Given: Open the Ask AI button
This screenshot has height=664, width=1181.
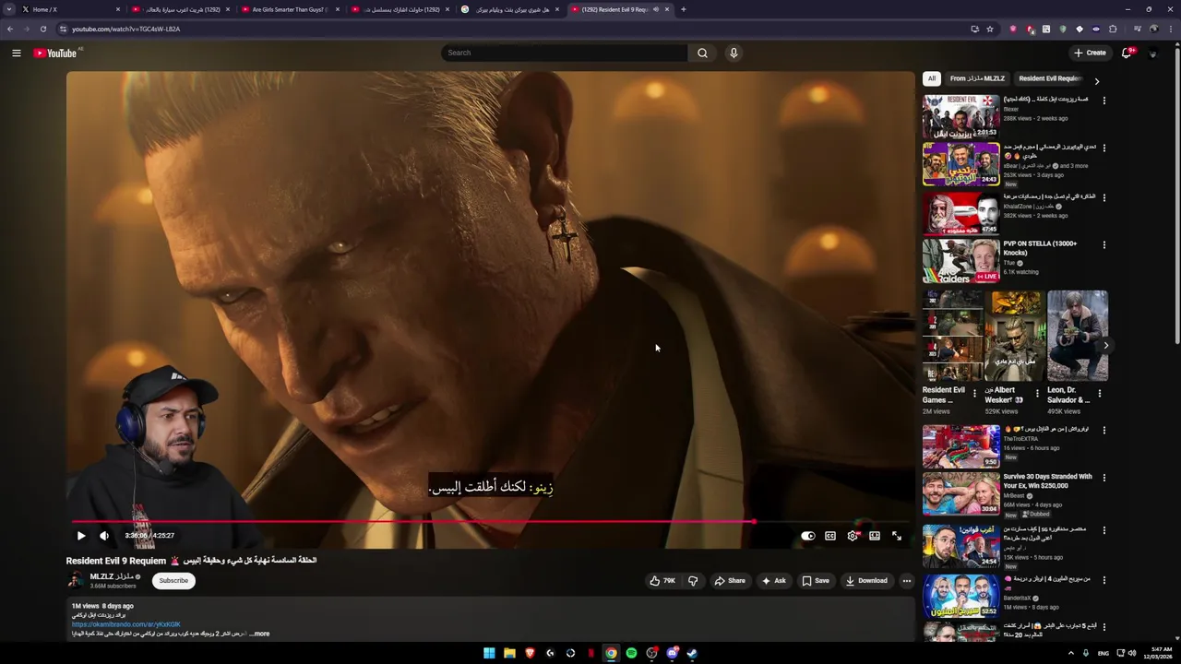Looking at the screenshot, I should [x=773, y=581].
